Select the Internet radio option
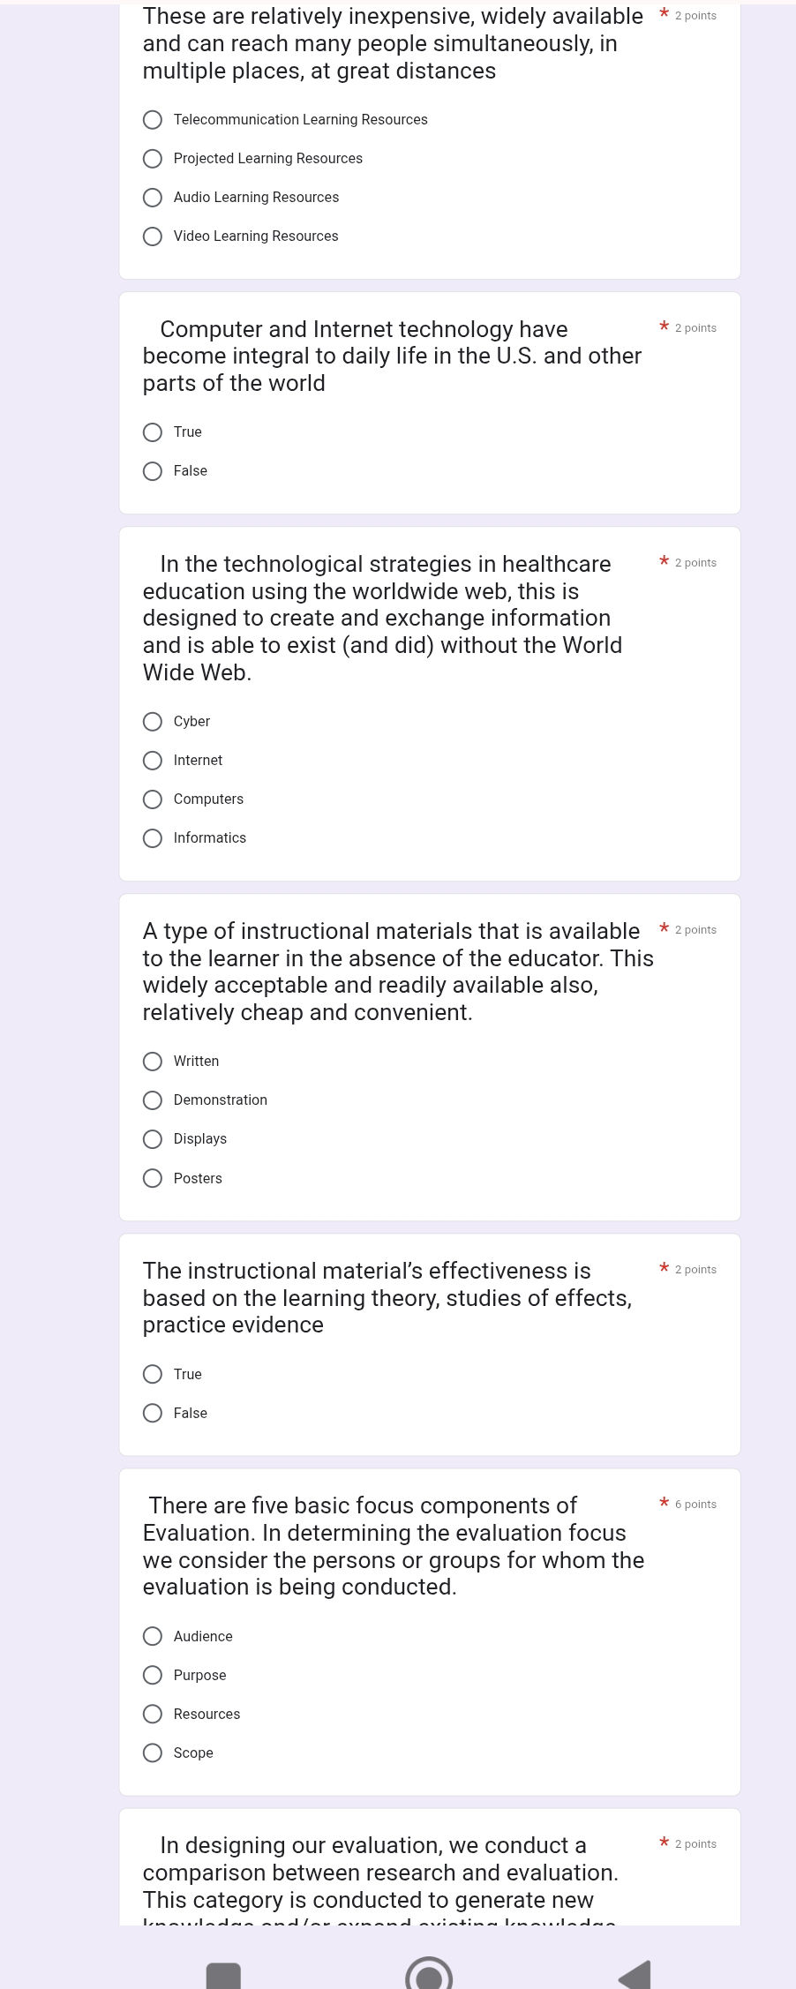The height and width of the screenshot is (1989, 796). (x=153, y=761)
